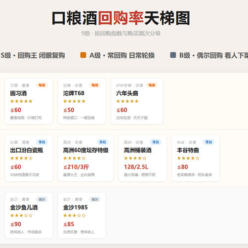
Task: Click the three-star rating of 金沙1985
Action: click(x=74, y=215)
